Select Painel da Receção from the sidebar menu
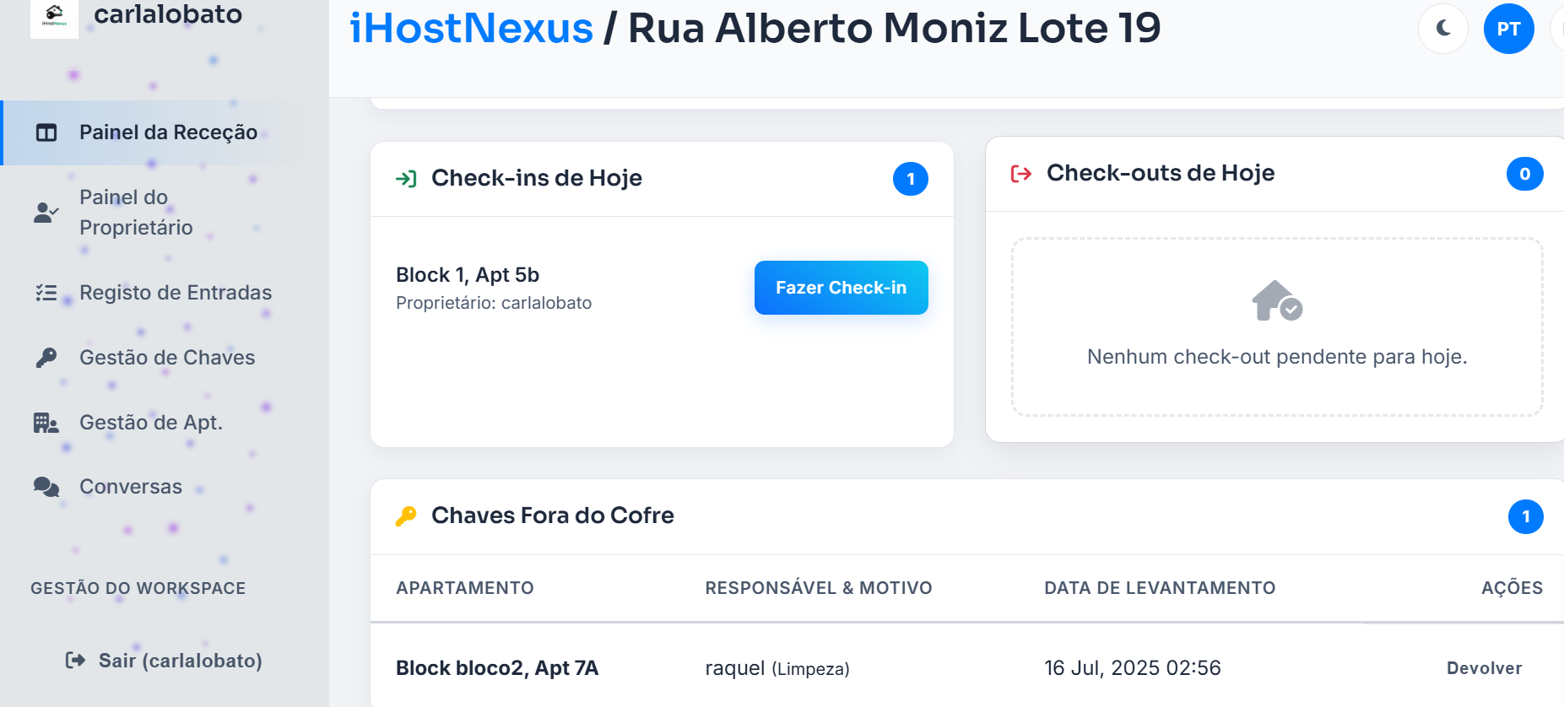This screenshot has width=1564, height=707. pos(168,132)
